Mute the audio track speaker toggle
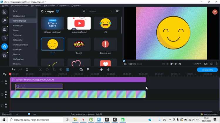This screenshot has width=220, height=123. coord(6,104)
